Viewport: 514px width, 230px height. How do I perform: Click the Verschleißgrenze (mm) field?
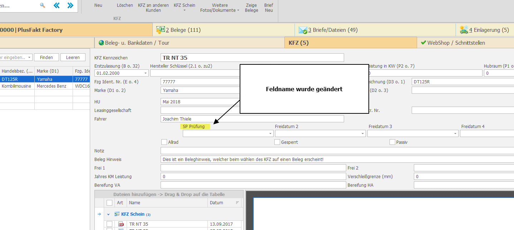(464, 176)
